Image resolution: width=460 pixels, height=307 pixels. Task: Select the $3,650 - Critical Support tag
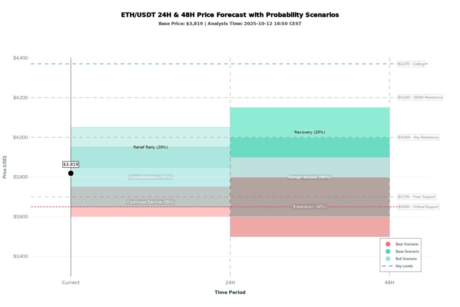(x=418, y=207)
